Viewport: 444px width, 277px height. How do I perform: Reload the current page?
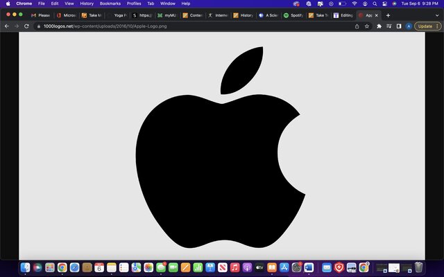coord(26,26)
